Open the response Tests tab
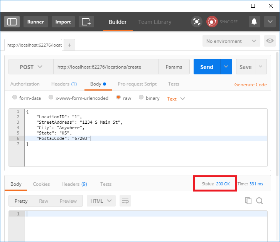This screenshot has height=242, width=280. (106, 184)
